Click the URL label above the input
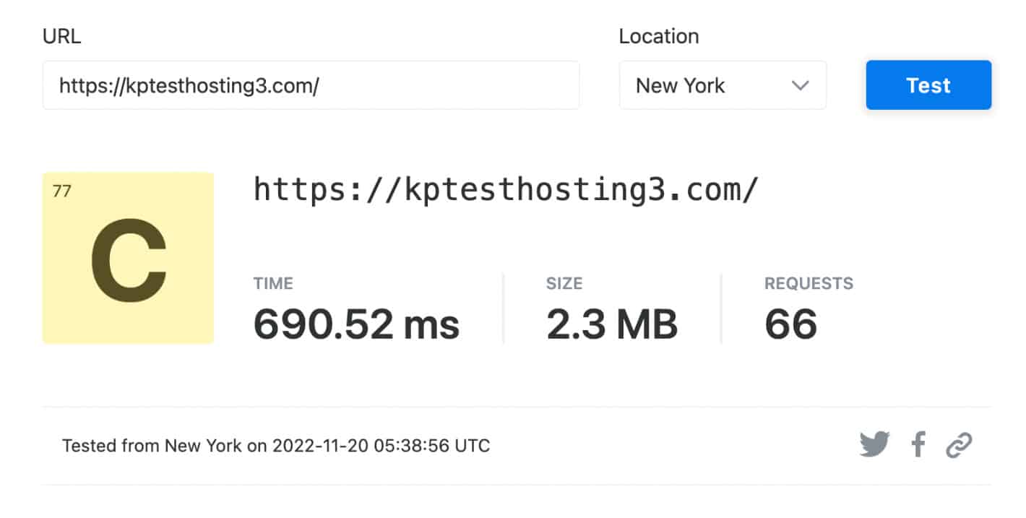This screenshot has height=518, width=1026. [61, 37]
